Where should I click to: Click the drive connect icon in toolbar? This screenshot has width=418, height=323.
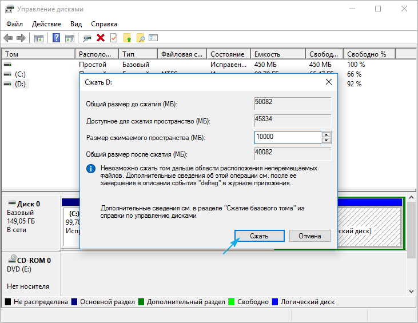[x=87, y=38]
